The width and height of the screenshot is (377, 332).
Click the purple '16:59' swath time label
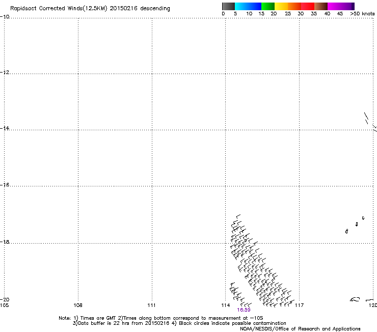(x=244, y=310)
